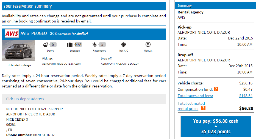Open Compensation fund help question mark
Image resolution: width=256 pixels, height=139 pixels.
click(216, 89)
